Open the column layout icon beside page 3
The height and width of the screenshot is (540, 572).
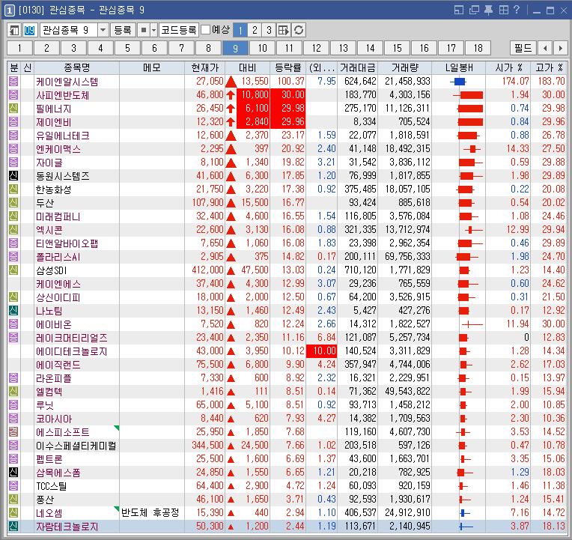[x=284, y=30]
